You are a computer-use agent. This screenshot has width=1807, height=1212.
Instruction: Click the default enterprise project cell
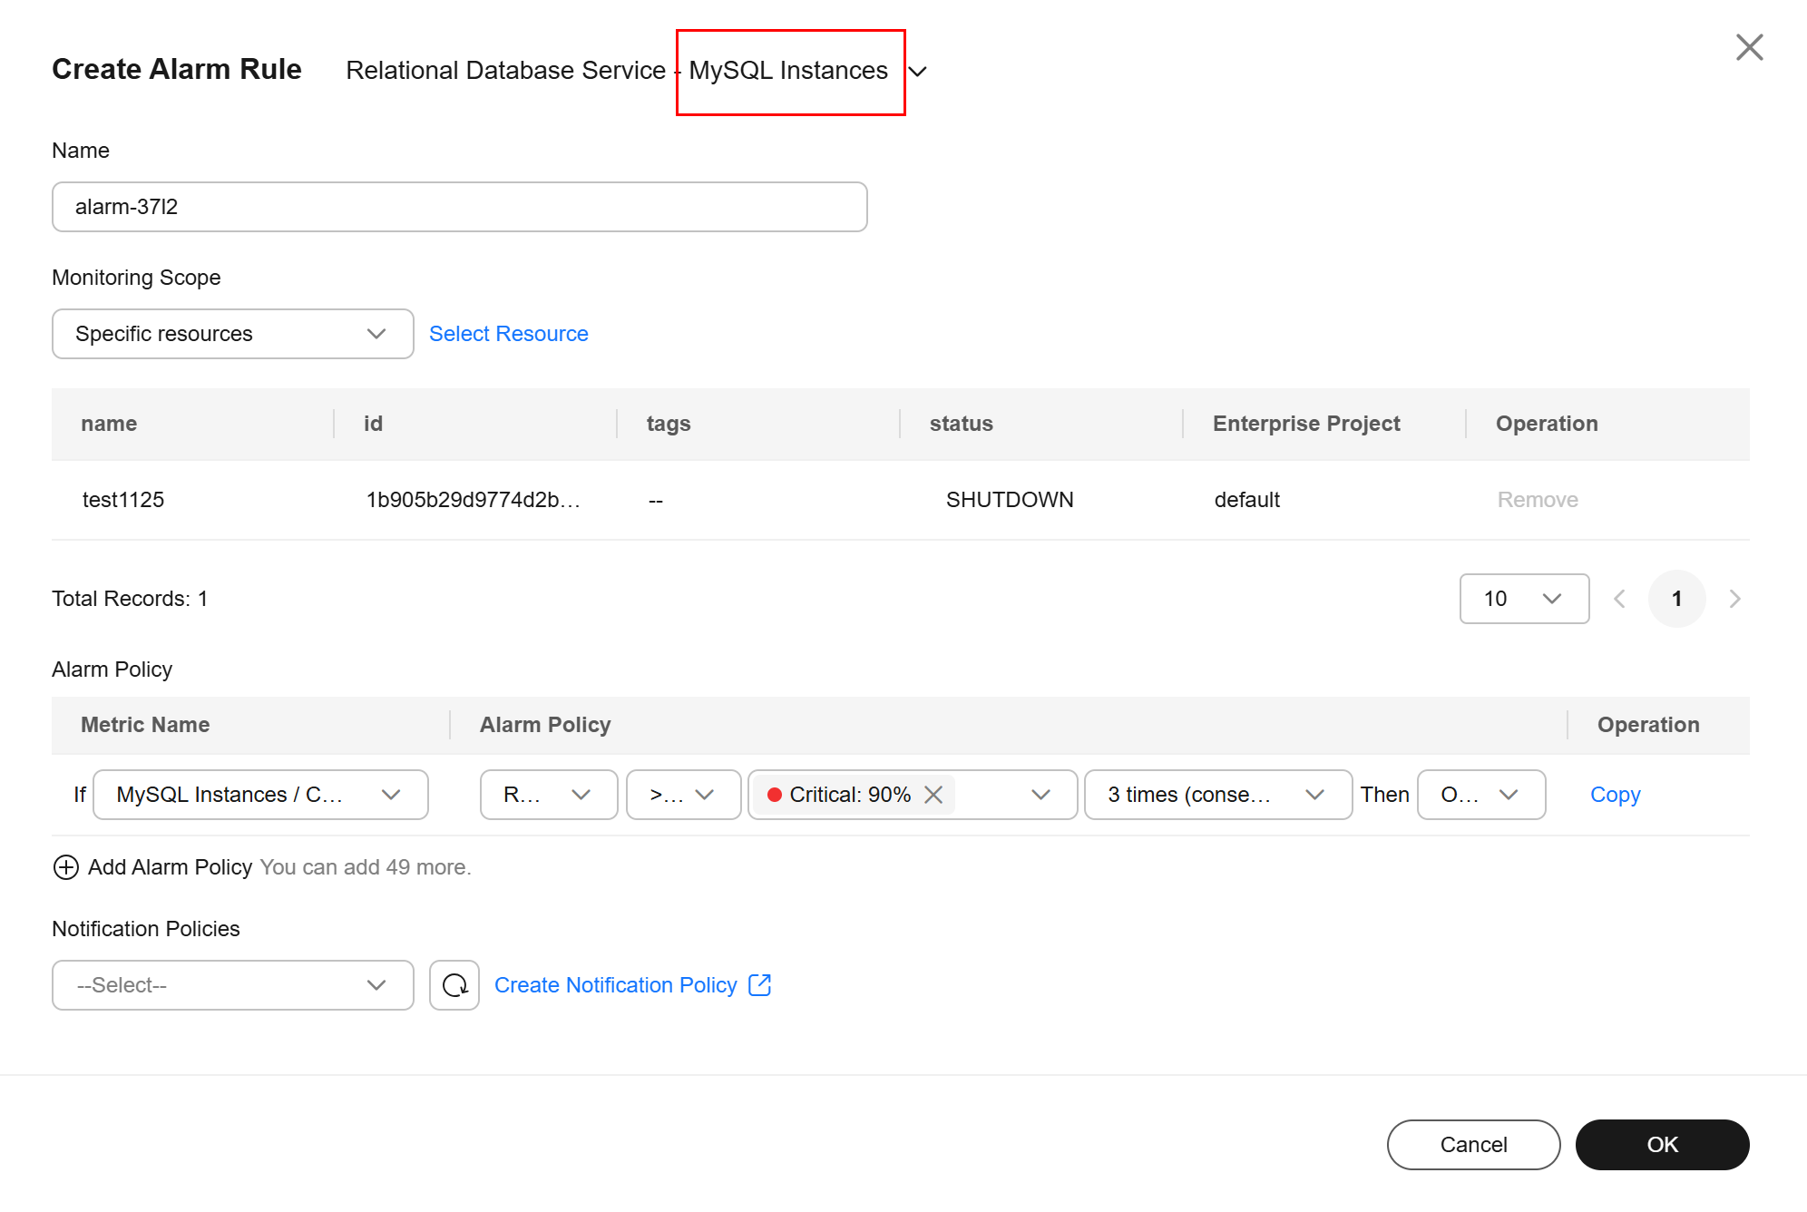click(1247, 500)
